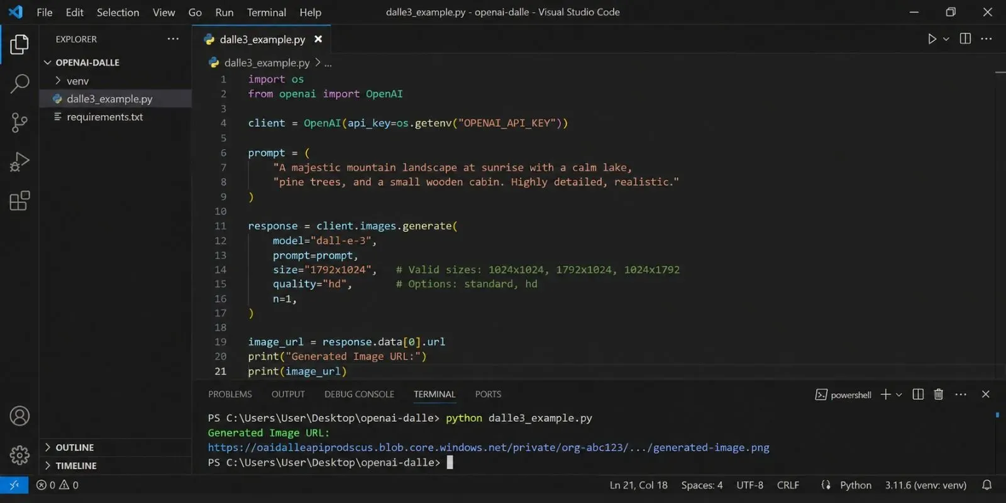Click the print(image_url) line

[x=297, y=371]
